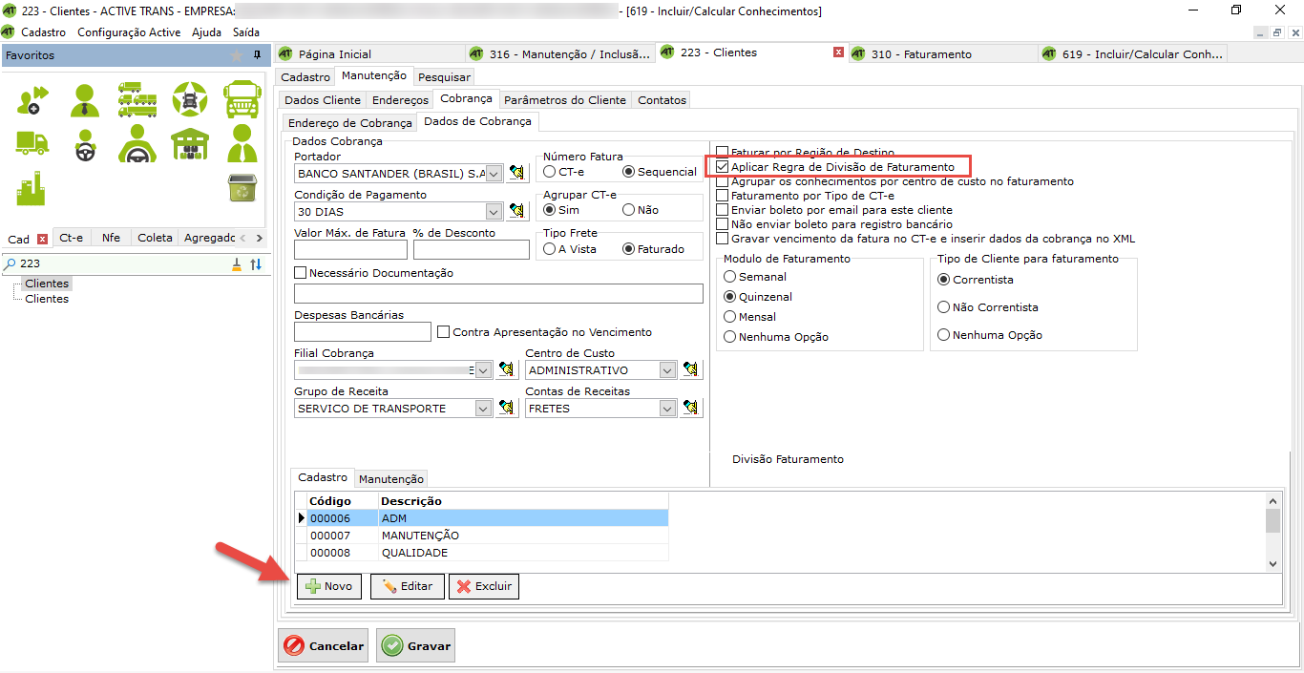Open the truck fleet favorite icon

(137, 98)
